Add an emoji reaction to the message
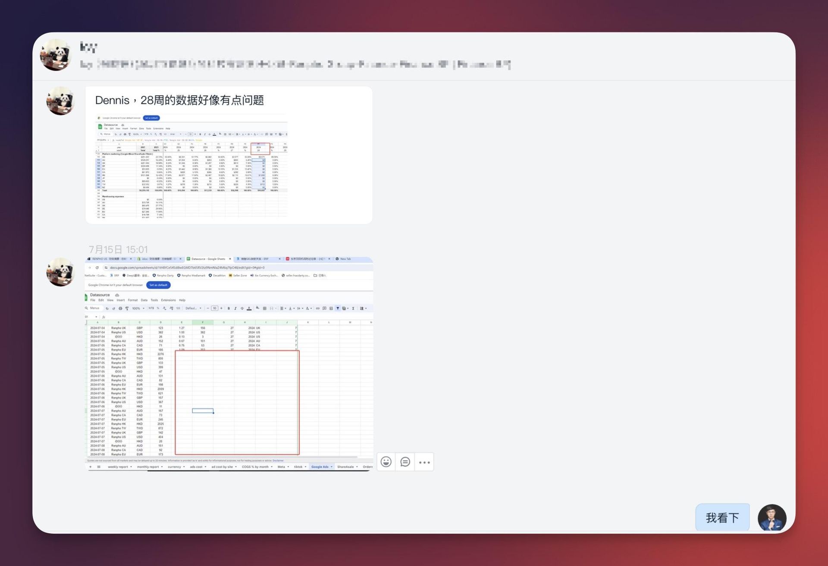 click(x=386, y=462)
